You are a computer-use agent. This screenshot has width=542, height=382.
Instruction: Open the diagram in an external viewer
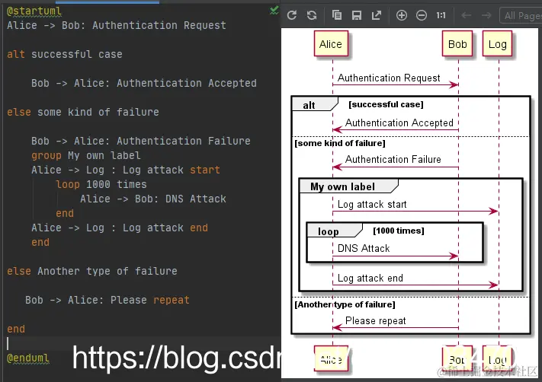click(x=376, y=15)
